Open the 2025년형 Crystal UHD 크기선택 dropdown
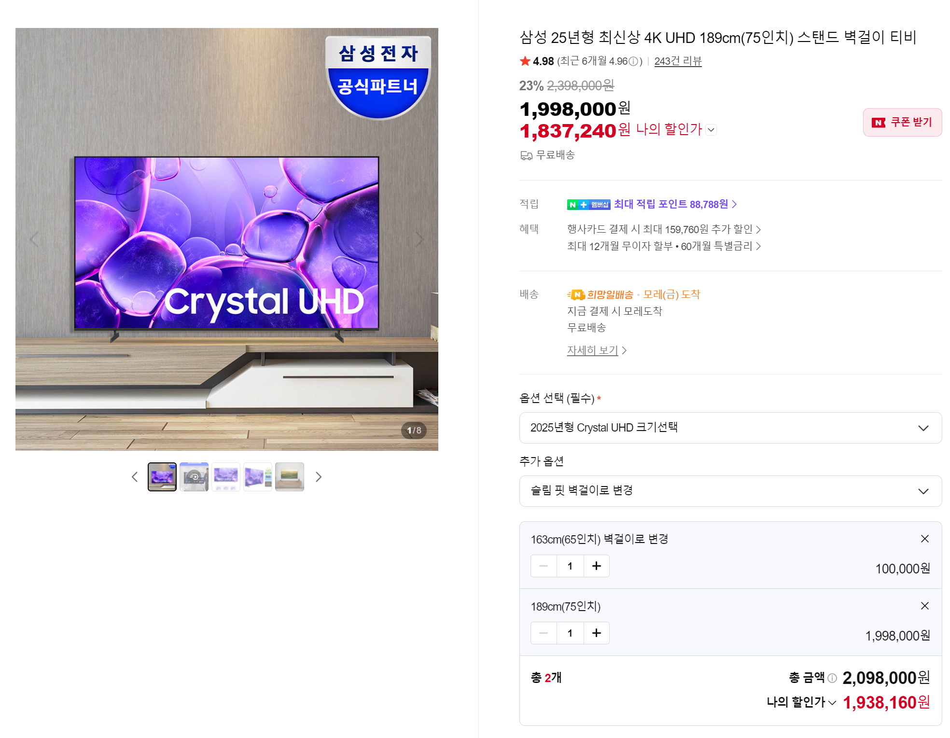 click(x=730, y=428)
